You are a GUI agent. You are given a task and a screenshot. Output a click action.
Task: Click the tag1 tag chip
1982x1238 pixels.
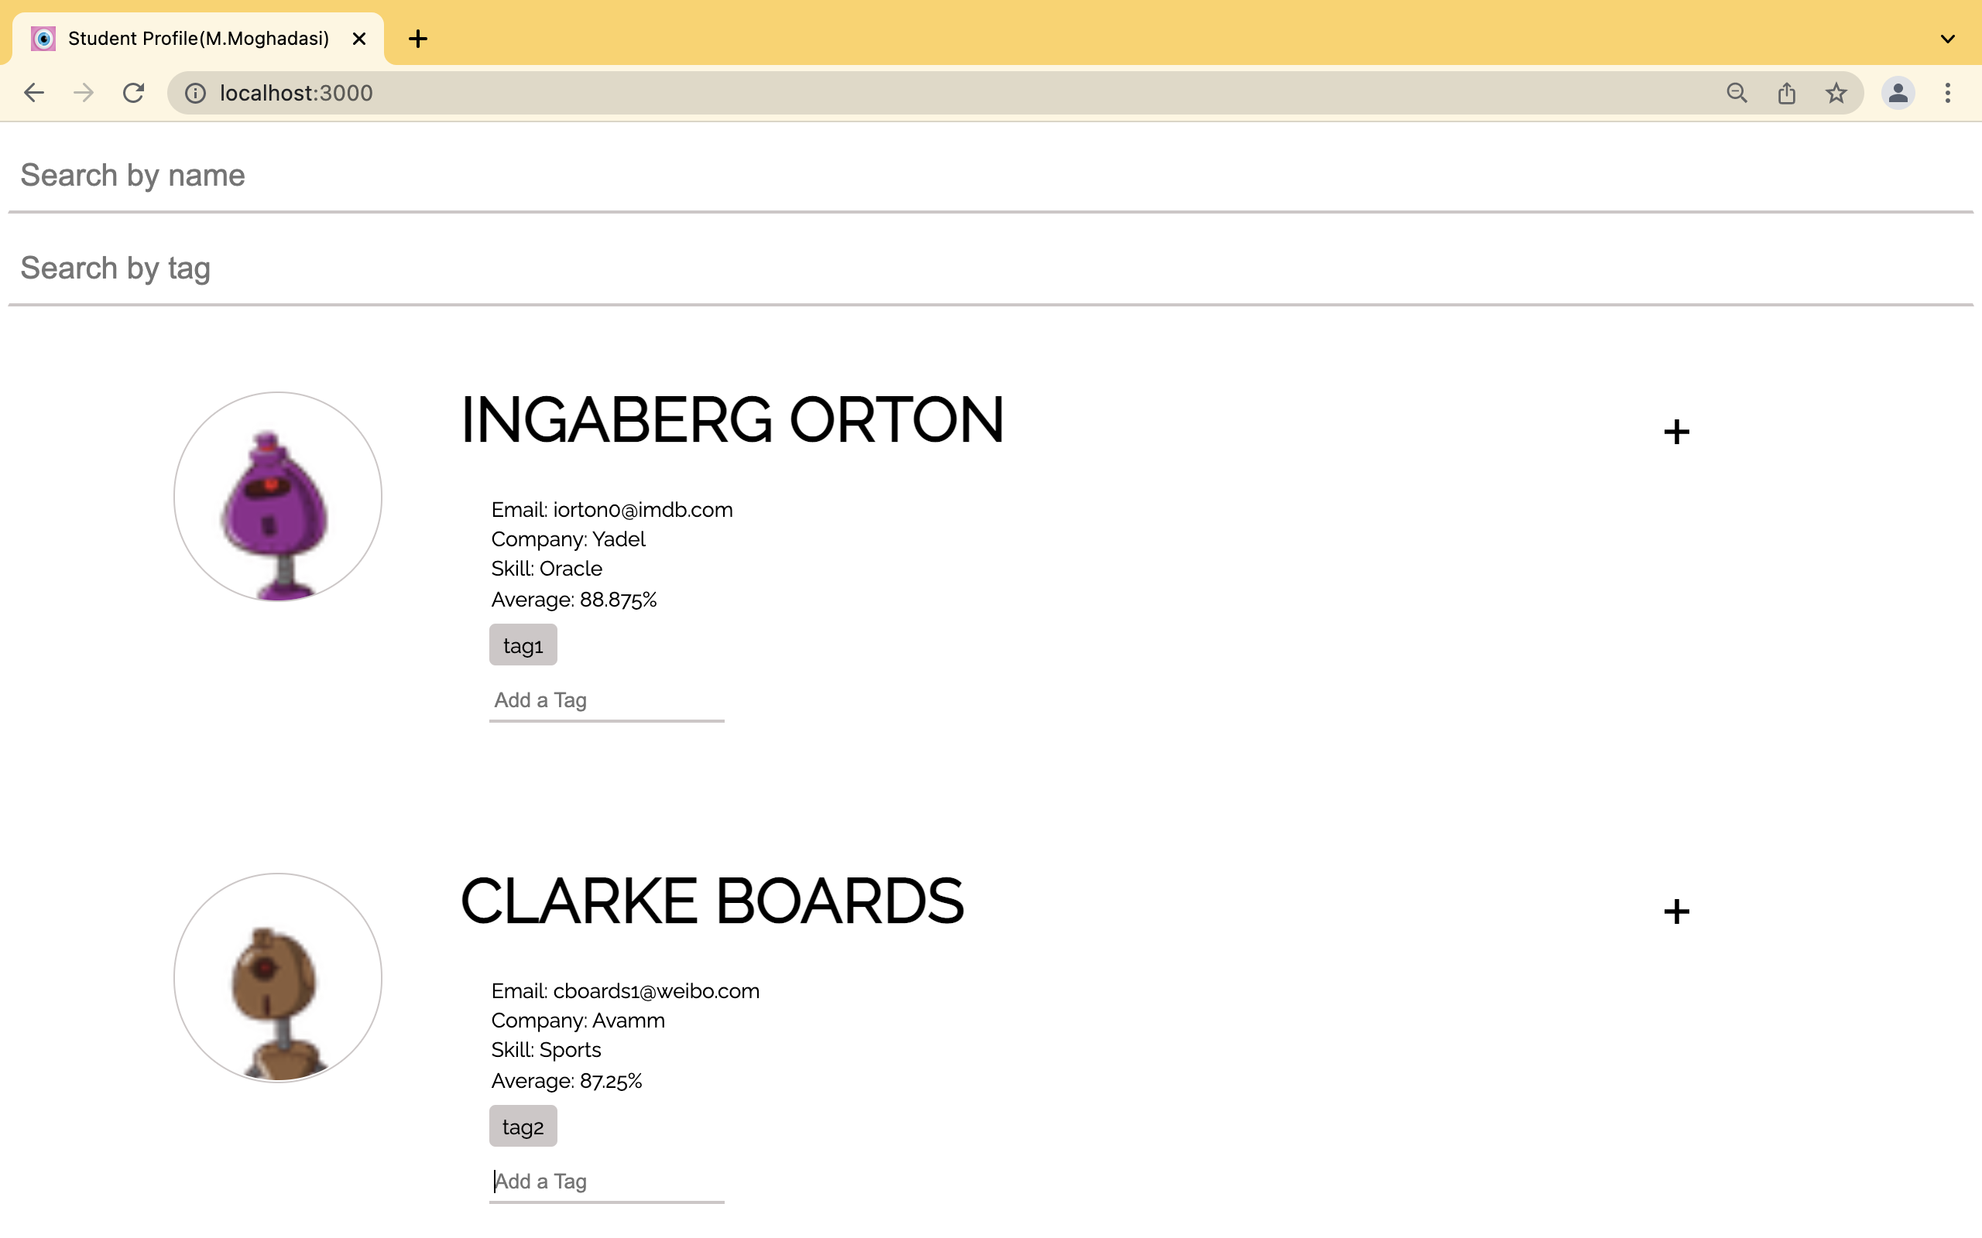pyautogui.click(x=523, y=645)
